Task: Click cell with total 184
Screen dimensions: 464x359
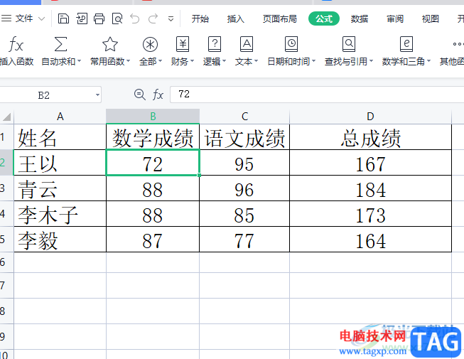Action: click(370, 188)
